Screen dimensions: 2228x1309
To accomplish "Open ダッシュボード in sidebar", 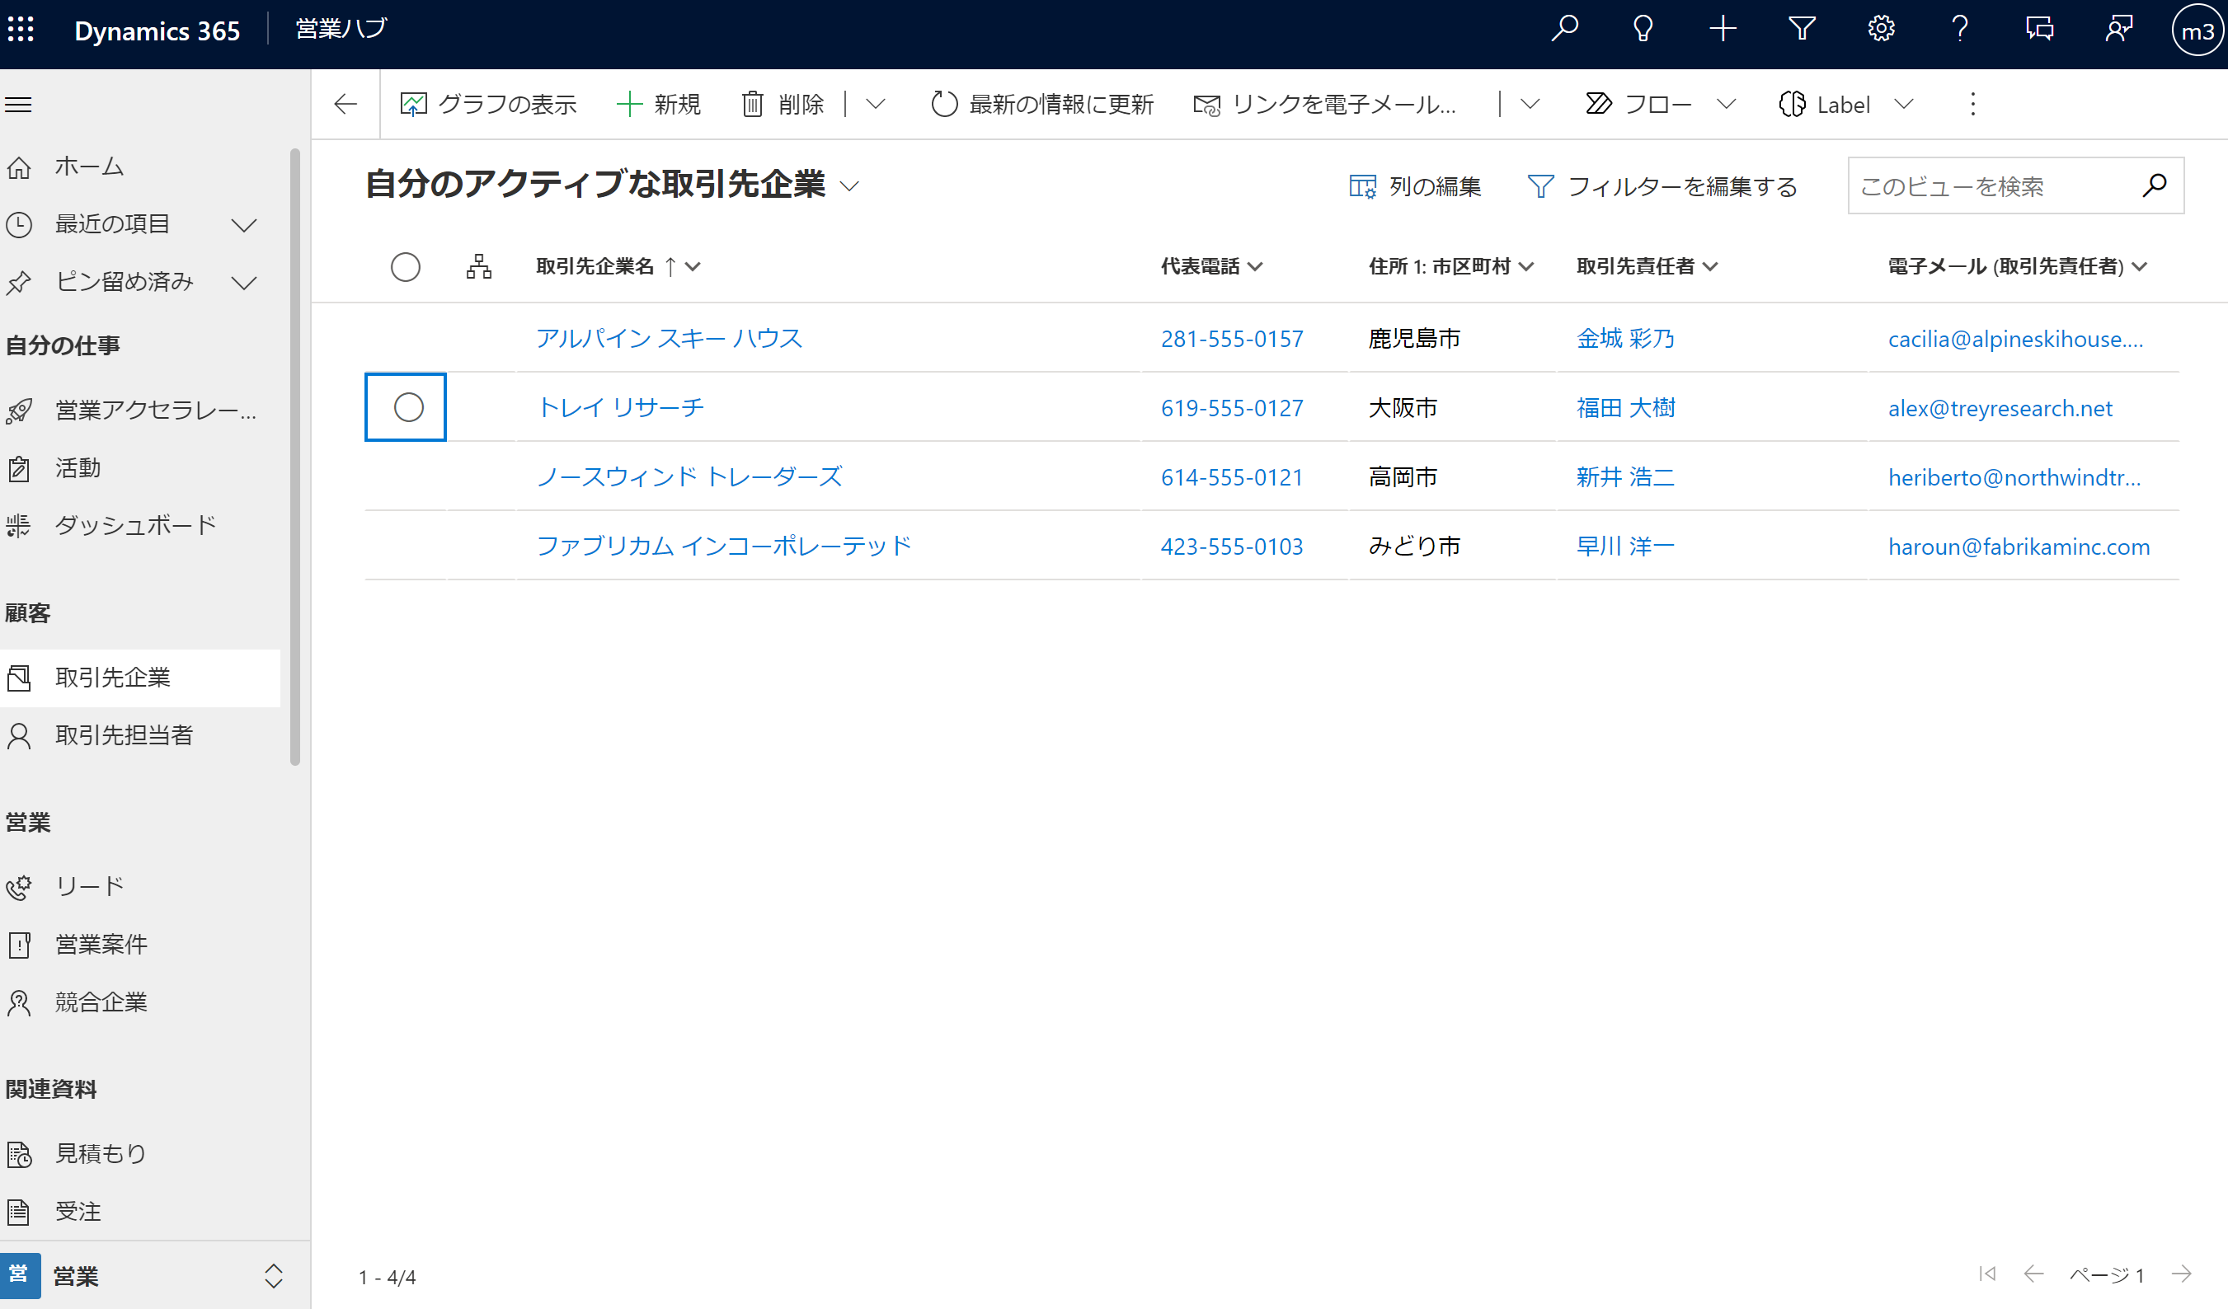I will [139, 525].
